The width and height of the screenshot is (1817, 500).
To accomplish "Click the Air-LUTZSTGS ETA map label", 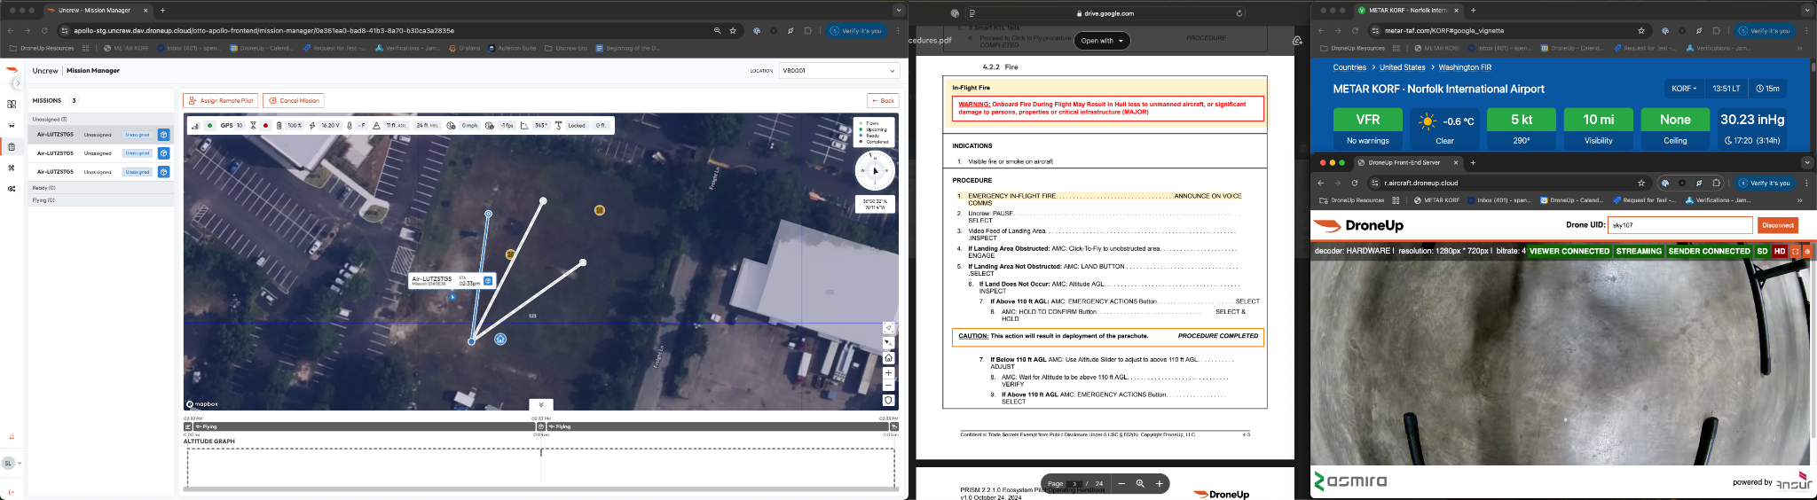I will pos(452,280).
